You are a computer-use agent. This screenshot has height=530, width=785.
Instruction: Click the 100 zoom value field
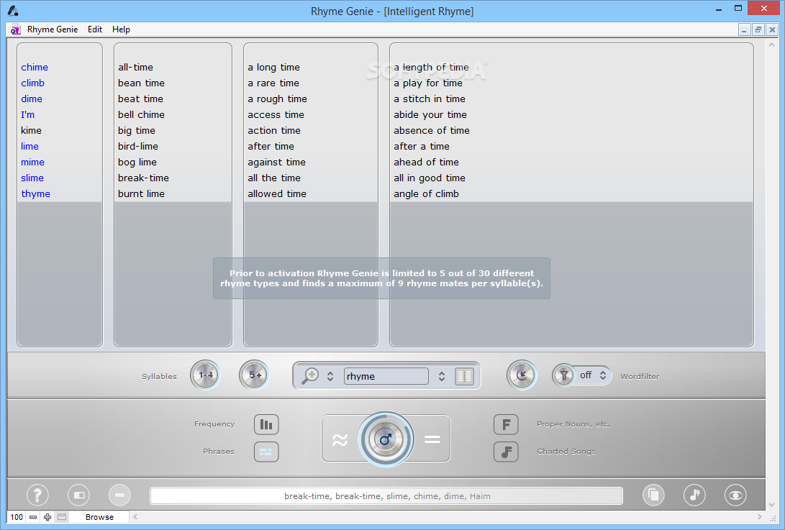click(17, 517)
